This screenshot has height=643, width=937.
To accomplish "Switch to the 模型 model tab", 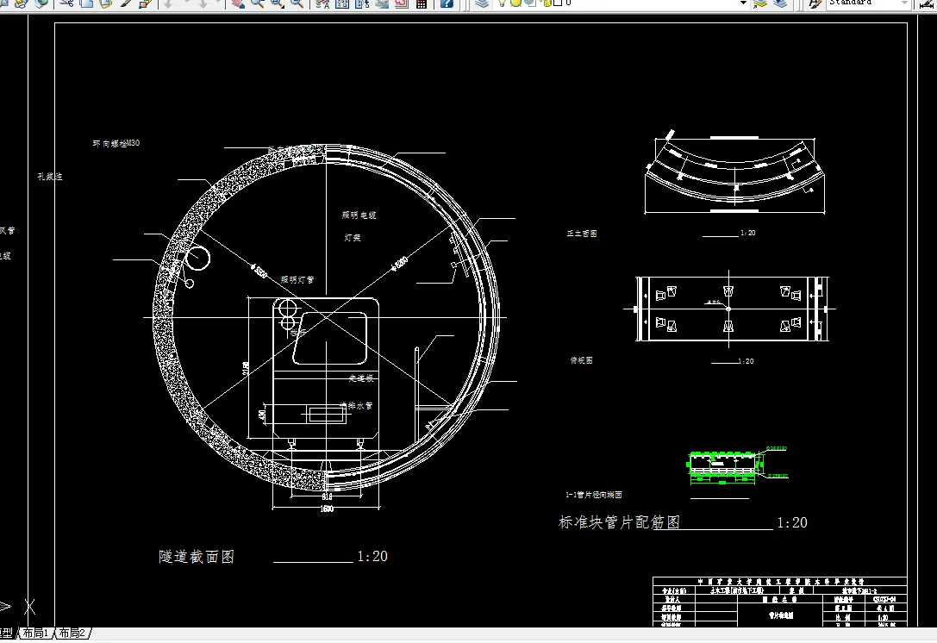I will (x=7, y=633).
